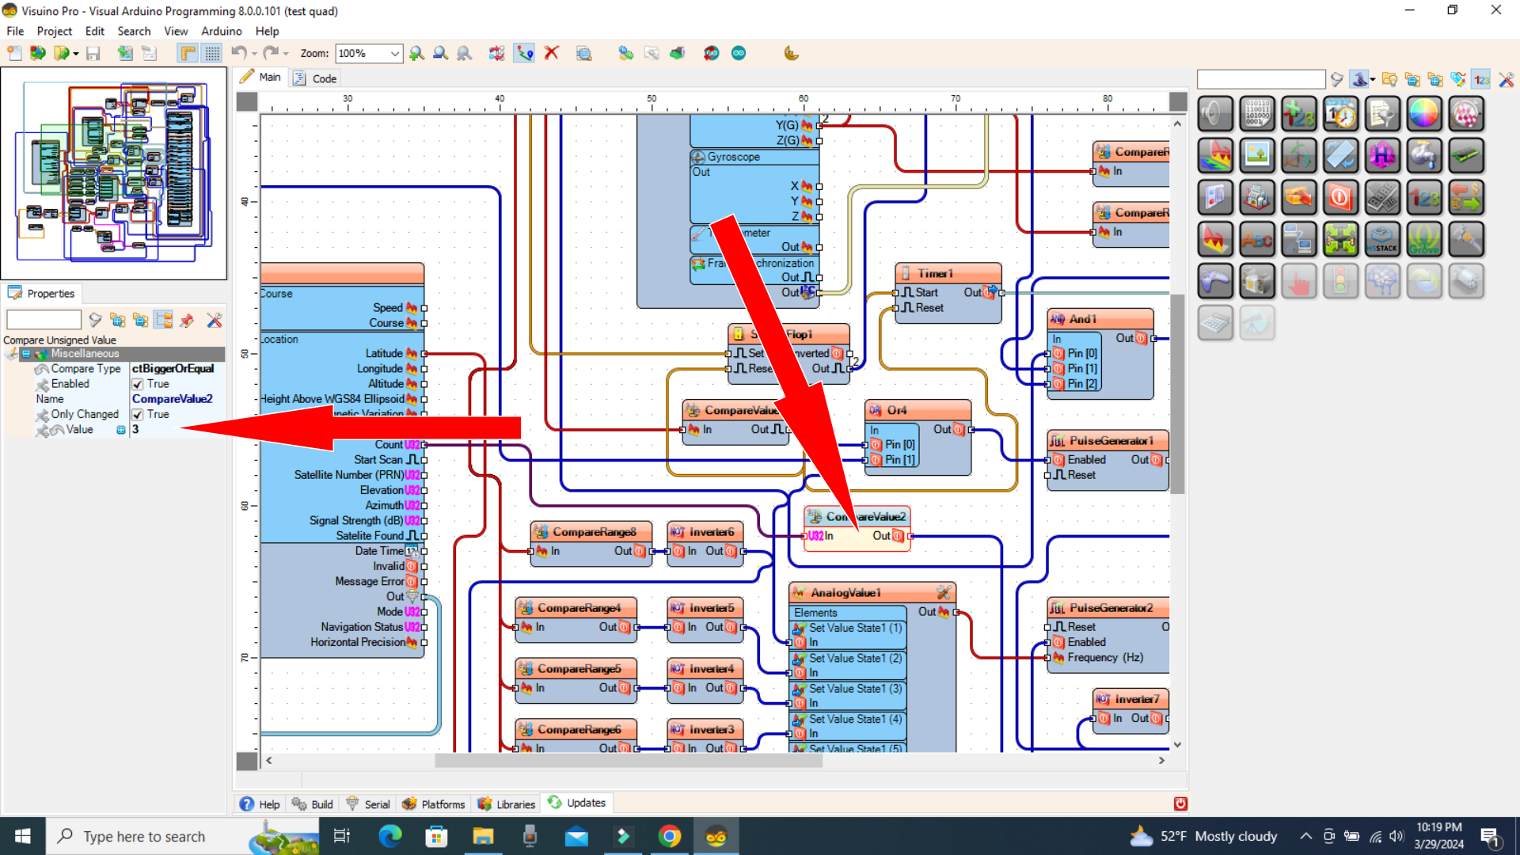Undo the last action
The image size is (1520, 855).
pos(238,53)
